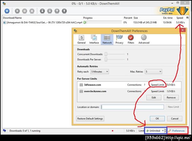Resume downloads with the play icon
This screenshot has height=141, width=192.
17,11
